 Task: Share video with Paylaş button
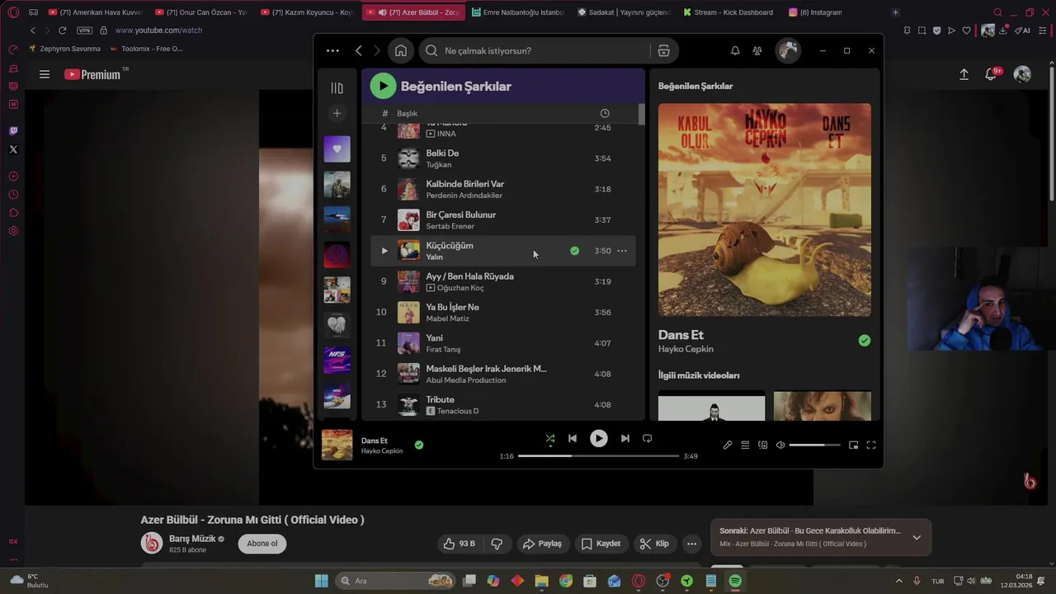coord(542,544)
